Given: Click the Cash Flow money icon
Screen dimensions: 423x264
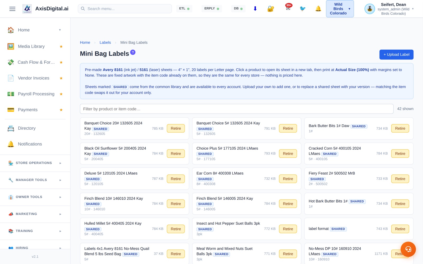Looking at the screenshot, I should click(11, 62).
